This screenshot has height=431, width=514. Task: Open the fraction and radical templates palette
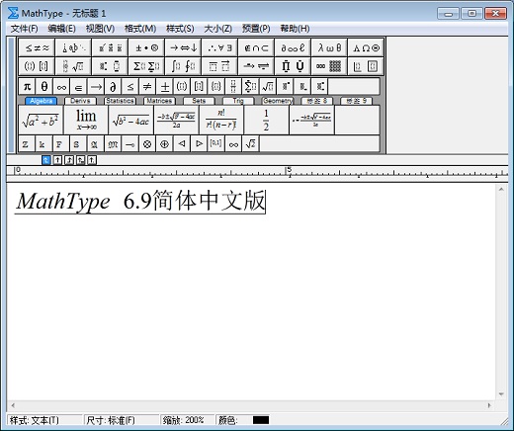pos(73,66)
